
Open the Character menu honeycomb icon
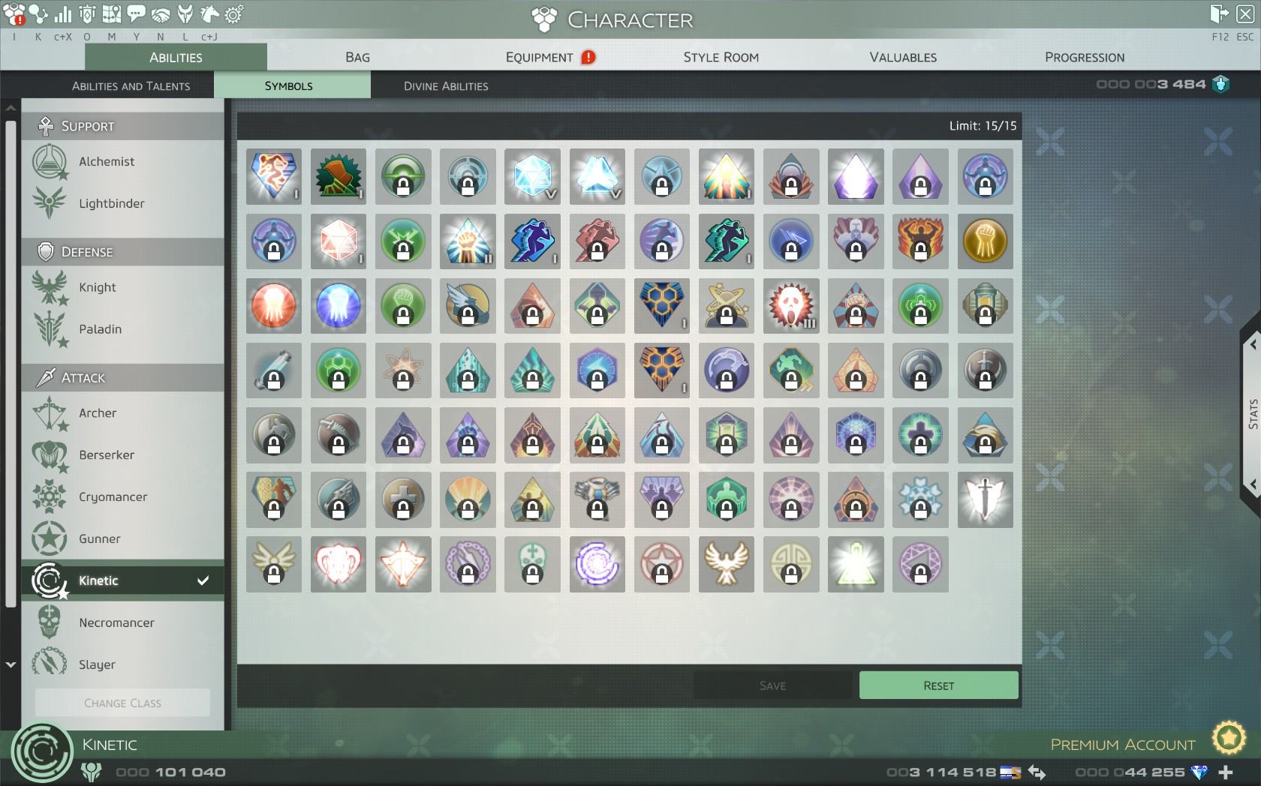14,13
